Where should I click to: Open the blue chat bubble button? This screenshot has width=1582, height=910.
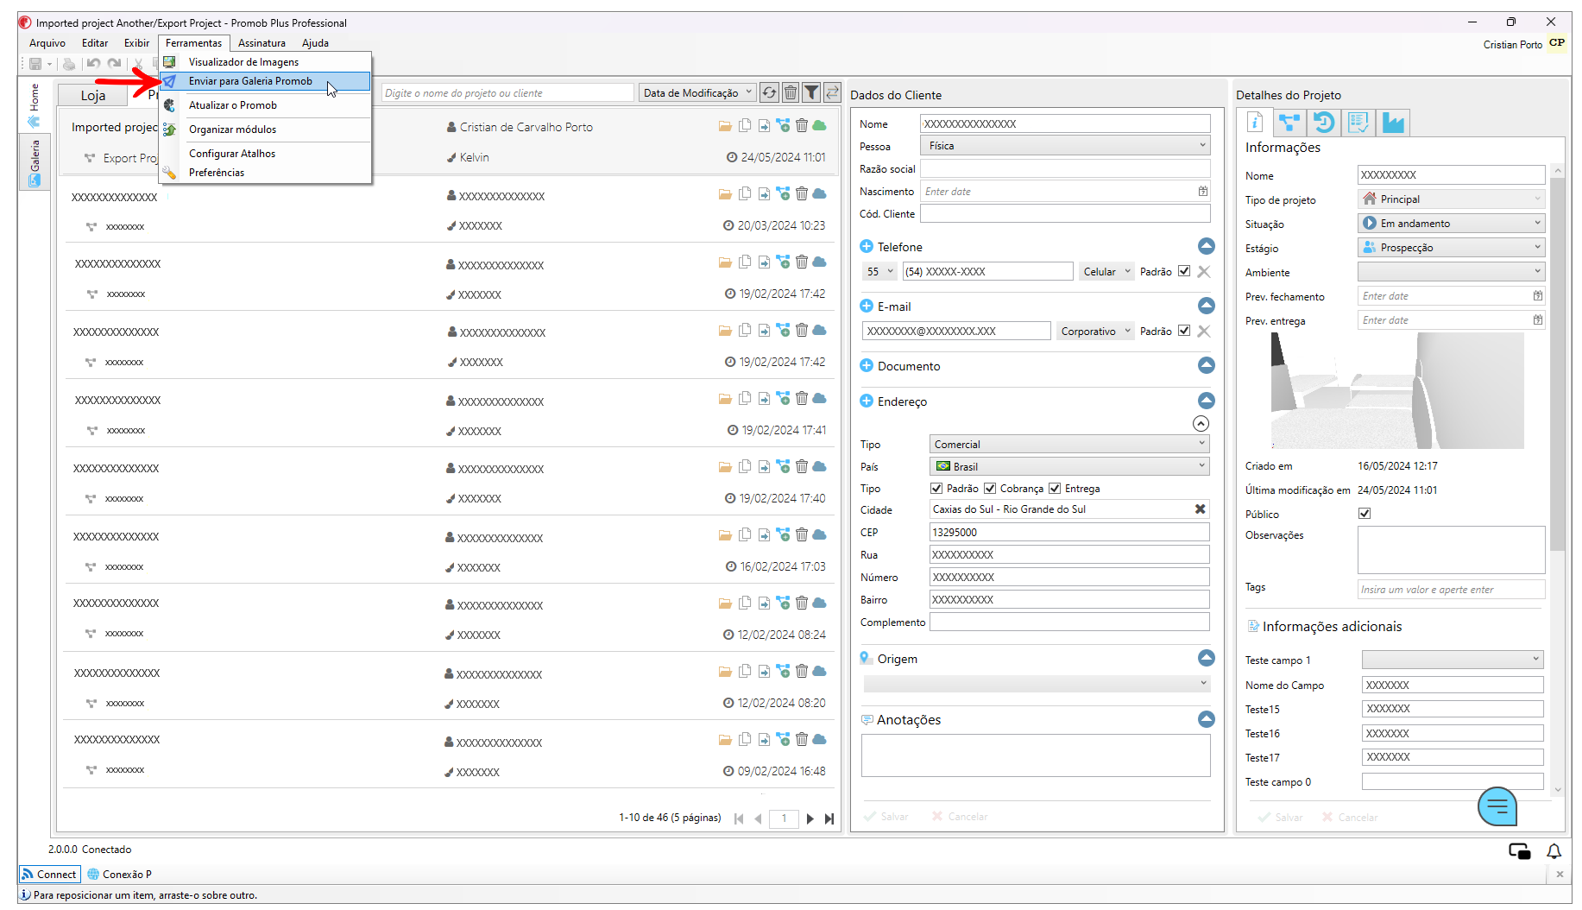tap(1497, 806)
